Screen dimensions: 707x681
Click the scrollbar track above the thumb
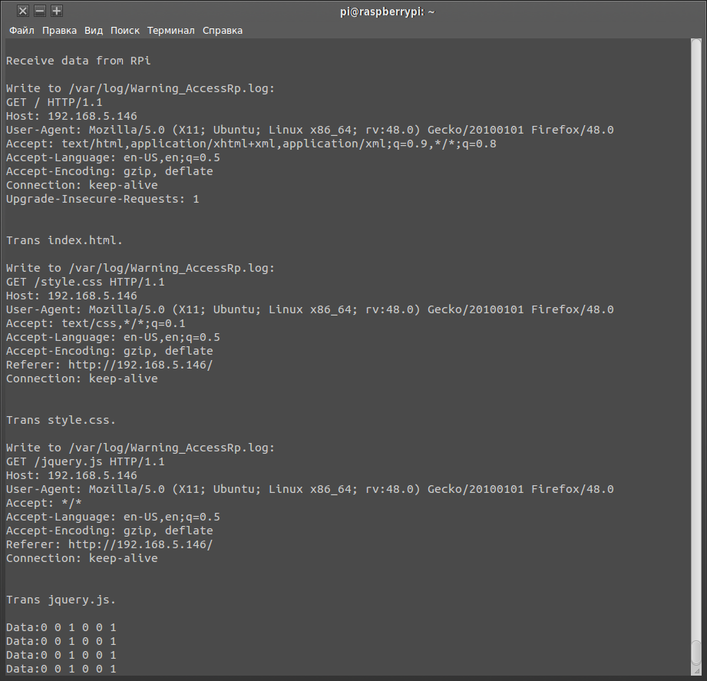(695, 345)
